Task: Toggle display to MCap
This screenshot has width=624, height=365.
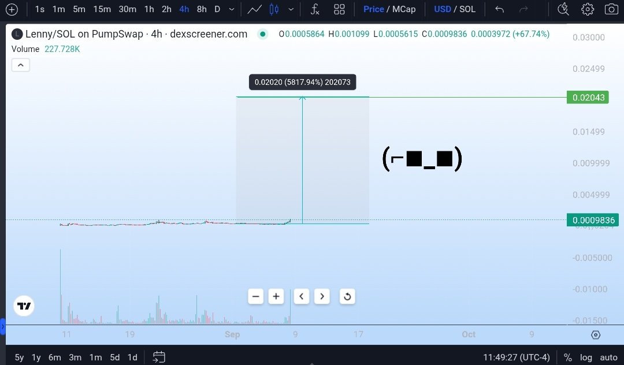Action: [404, 9]
